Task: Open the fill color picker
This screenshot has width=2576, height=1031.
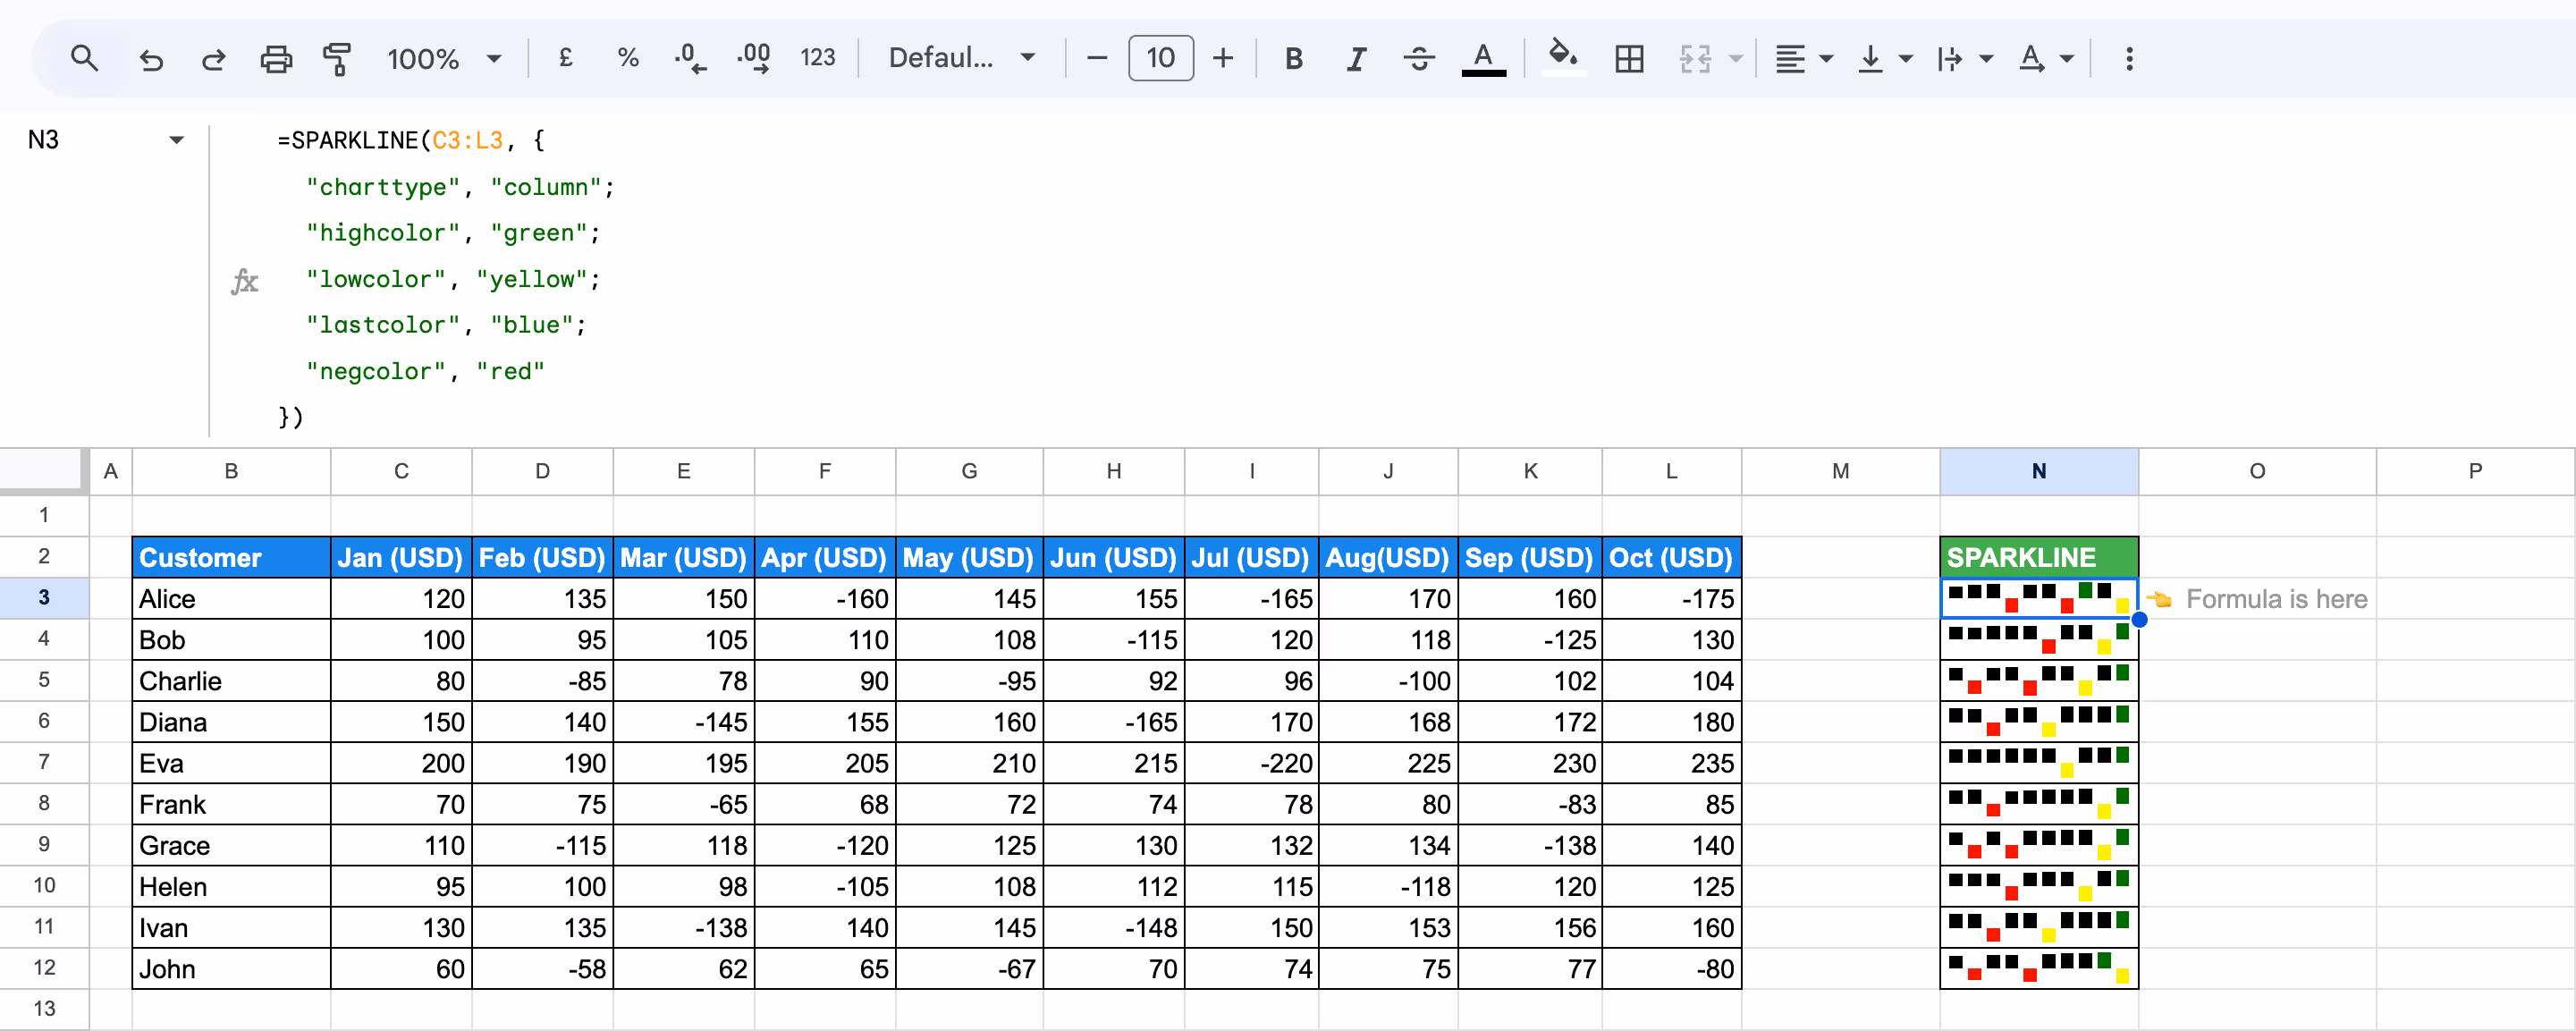Action: click(x=1563, y=58)
